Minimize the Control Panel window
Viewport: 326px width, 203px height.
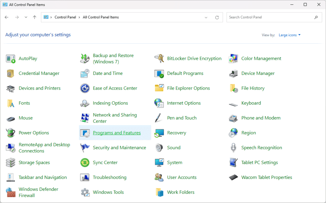pyautogui.click(x=292, y=4)
